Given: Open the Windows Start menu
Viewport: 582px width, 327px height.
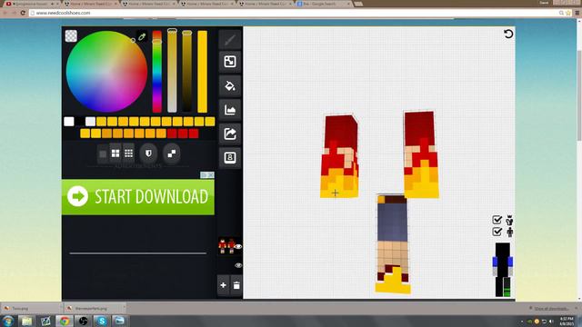Looking at the screenshot, I should point(8,321).
